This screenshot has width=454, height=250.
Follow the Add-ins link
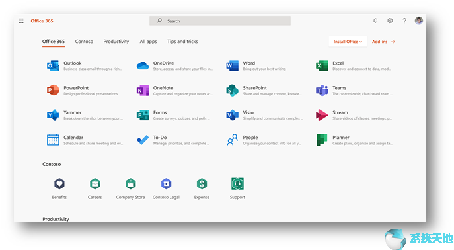point(383,42)
